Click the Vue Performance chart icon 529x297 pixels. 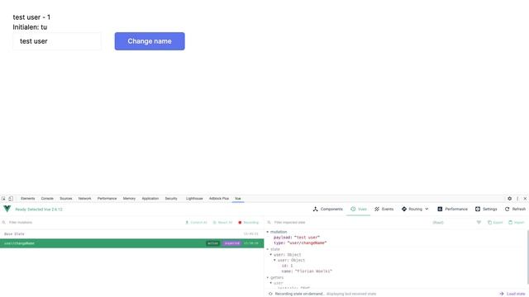coord(440,209)
